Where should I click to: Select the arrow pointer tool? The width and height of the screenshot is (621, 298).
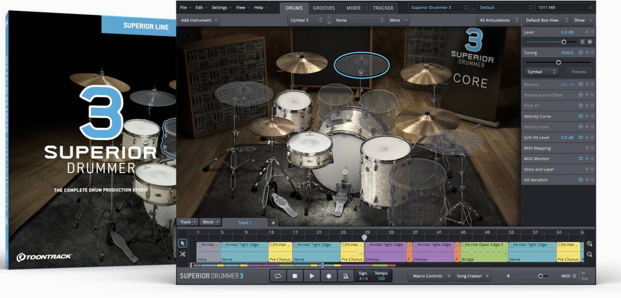[183, 243]
